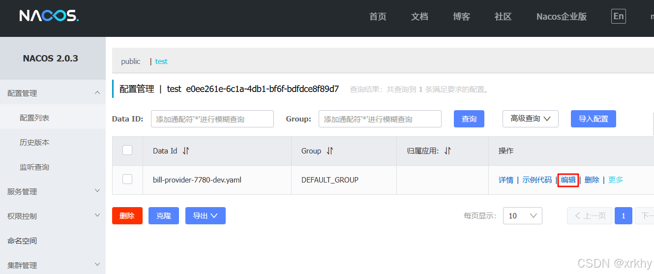This screenshot has height=274, width=654.
Task: Click 编辑 link in row
Action: (x=568, y=180)
